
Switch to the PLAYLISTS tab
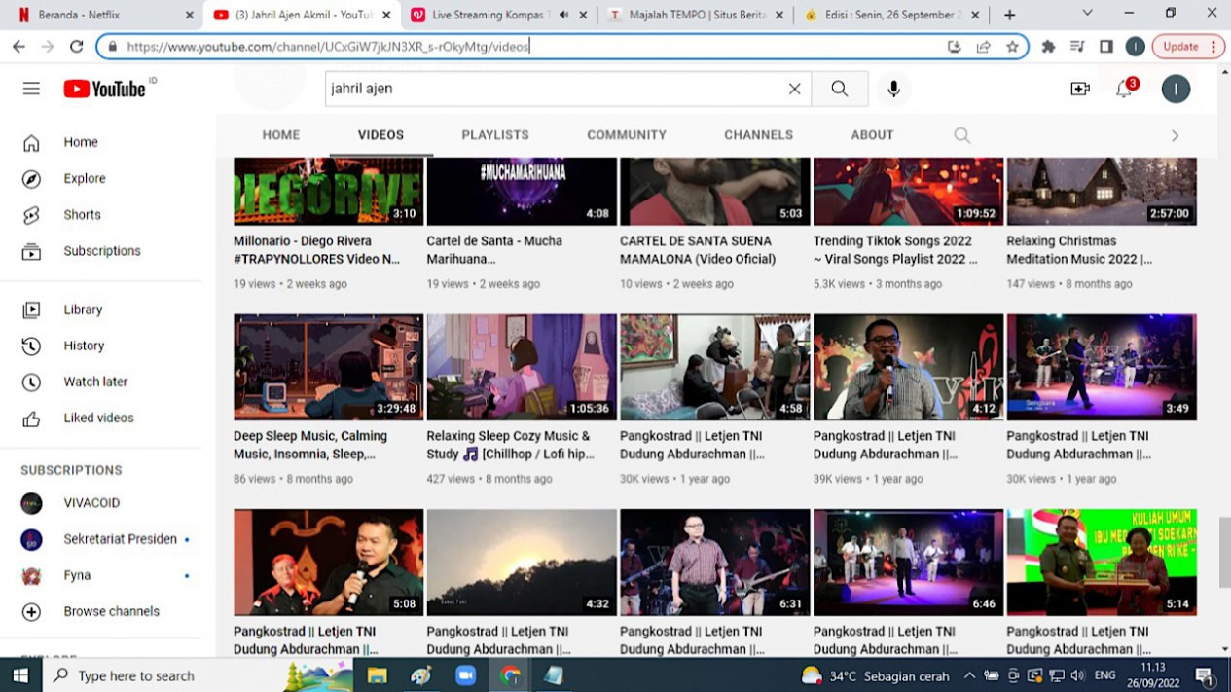coord(495,135)
